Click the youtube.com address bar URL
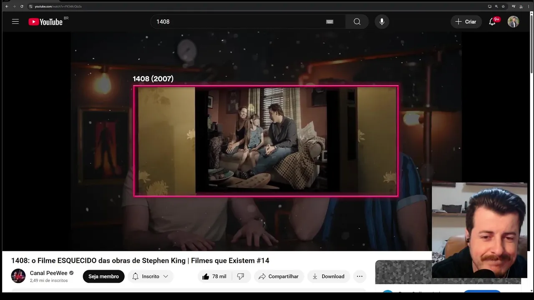 [x=58, y=6]
